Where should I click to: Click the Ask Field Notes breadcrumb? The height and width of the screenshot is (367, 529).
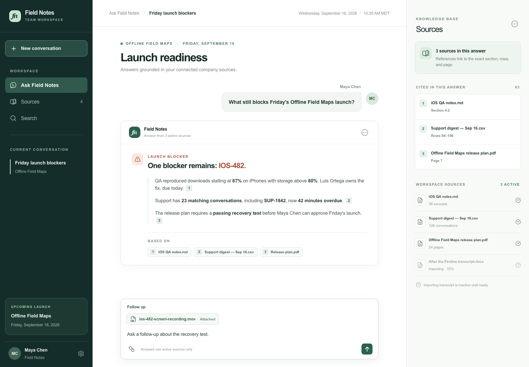pyautogui.click(x=124, y=13)
